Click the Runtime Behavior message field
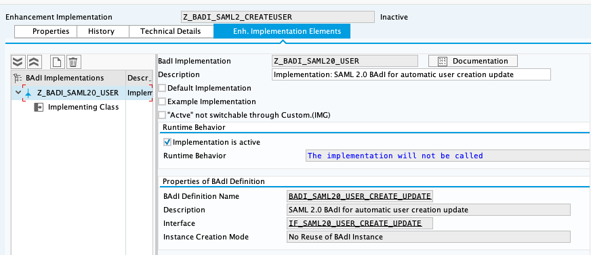 tap(447, 156)
